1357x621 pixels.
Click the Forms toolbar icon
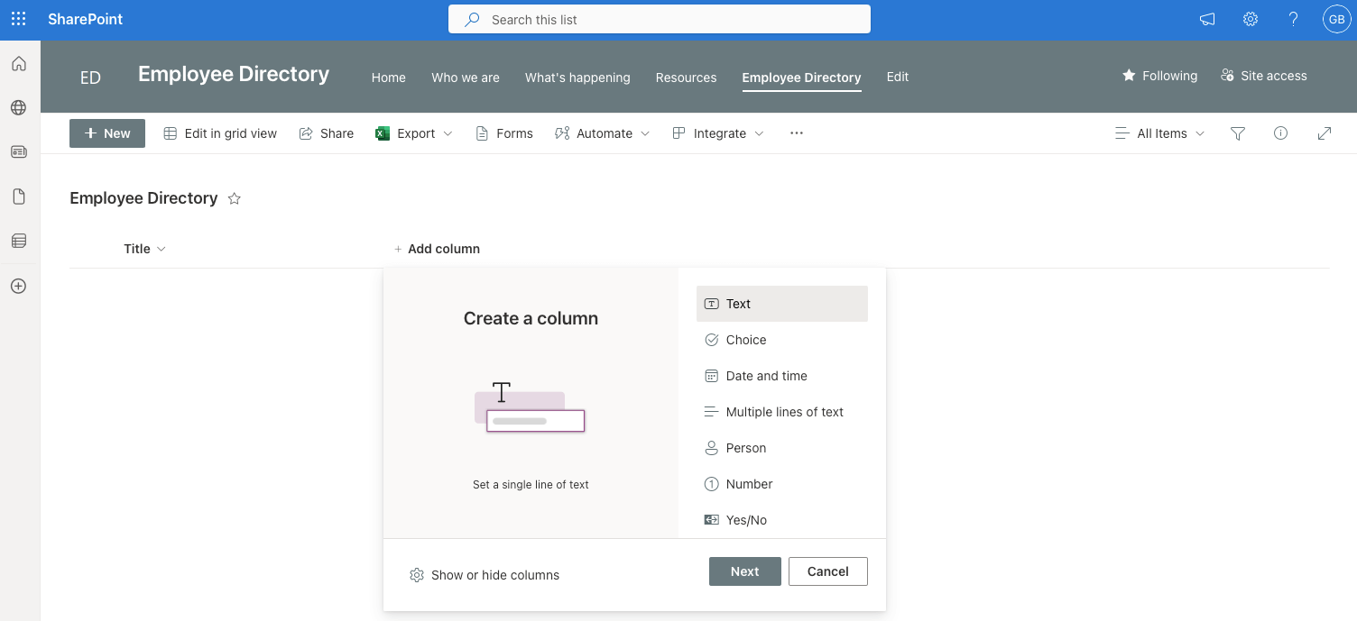[503, 132]
